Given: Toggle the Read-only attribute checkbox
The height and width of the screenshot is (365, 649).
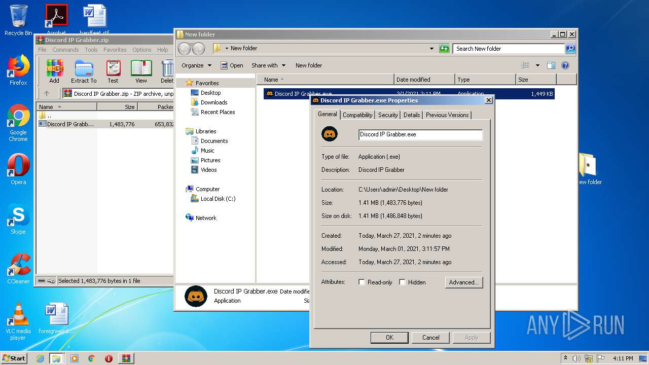Looking at the screenshot, I should tap(362, 282).
